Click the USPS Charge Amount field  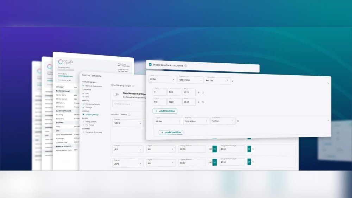[192, 162]
